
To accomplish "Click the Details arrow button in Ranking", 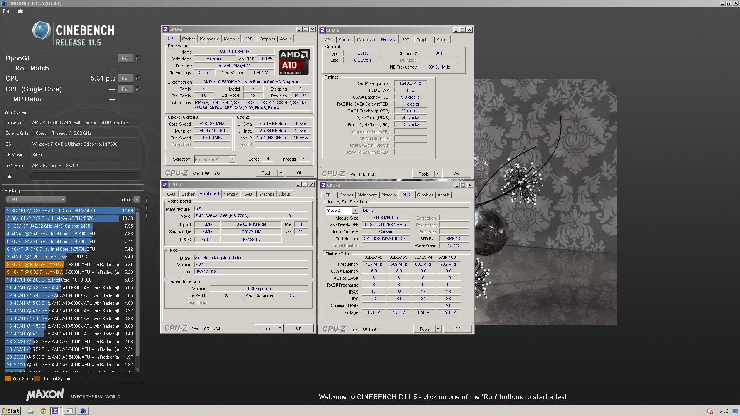I will pos(137,200).
